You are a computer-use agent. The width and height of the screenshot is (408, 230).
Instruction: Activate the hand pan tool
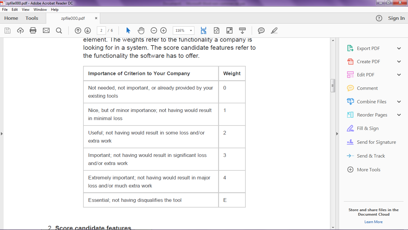click(x=141, y=31)
